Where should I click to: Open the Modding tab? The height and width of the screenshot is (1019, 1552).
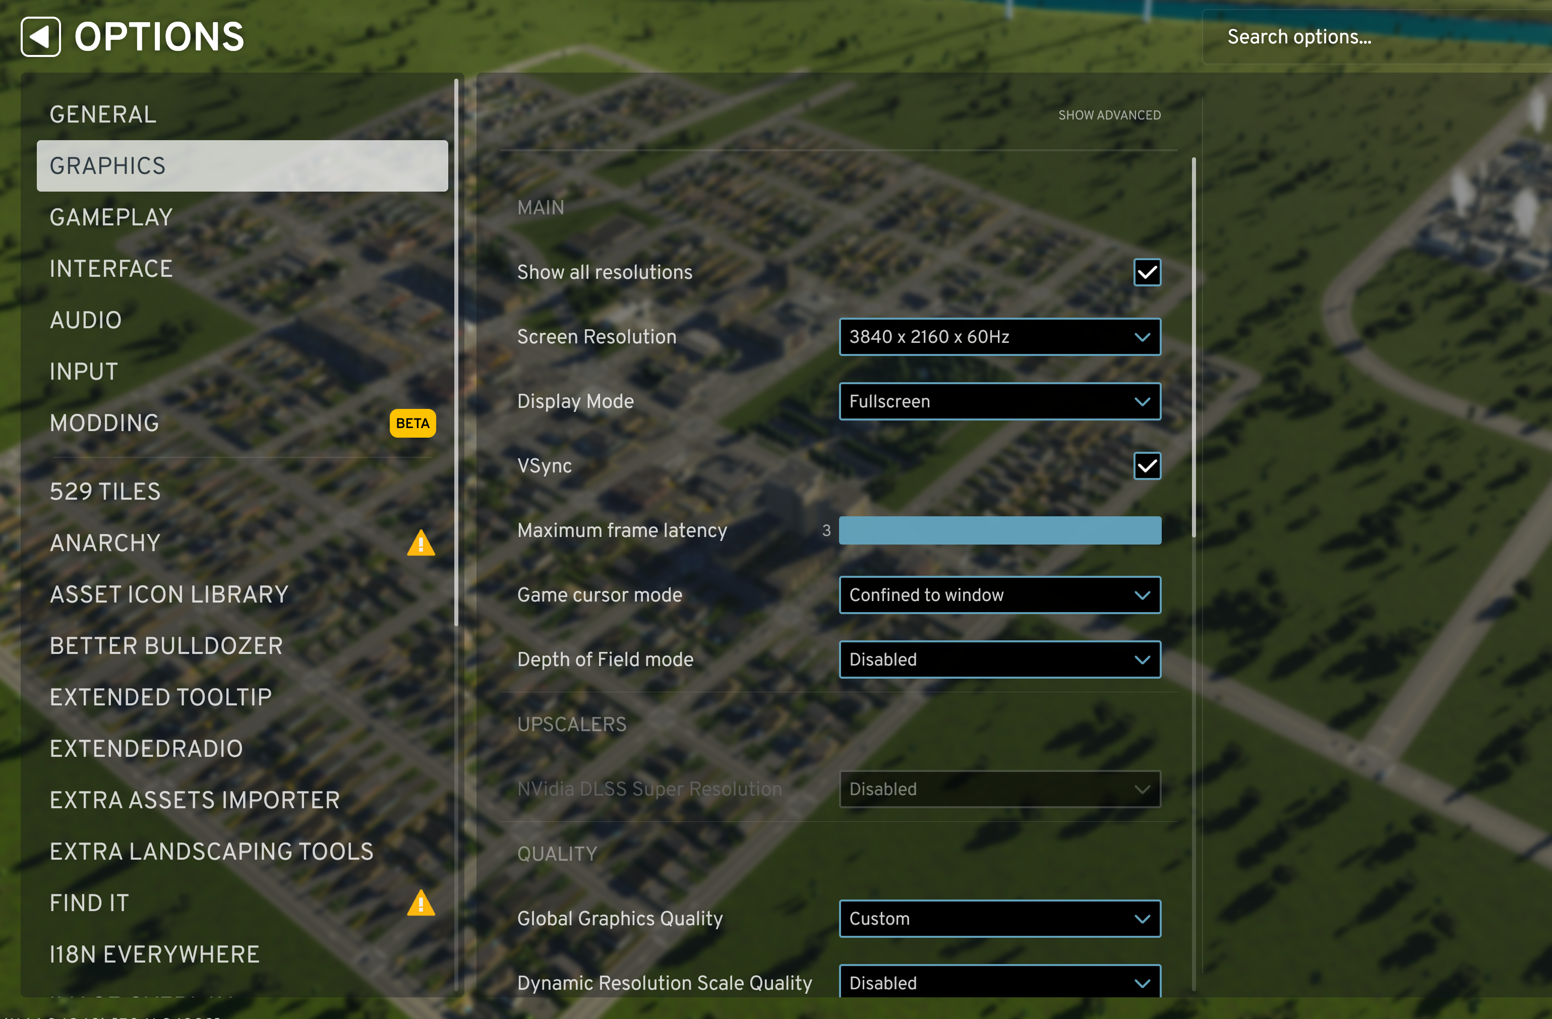pyautogui.click(x=242, y=423)
